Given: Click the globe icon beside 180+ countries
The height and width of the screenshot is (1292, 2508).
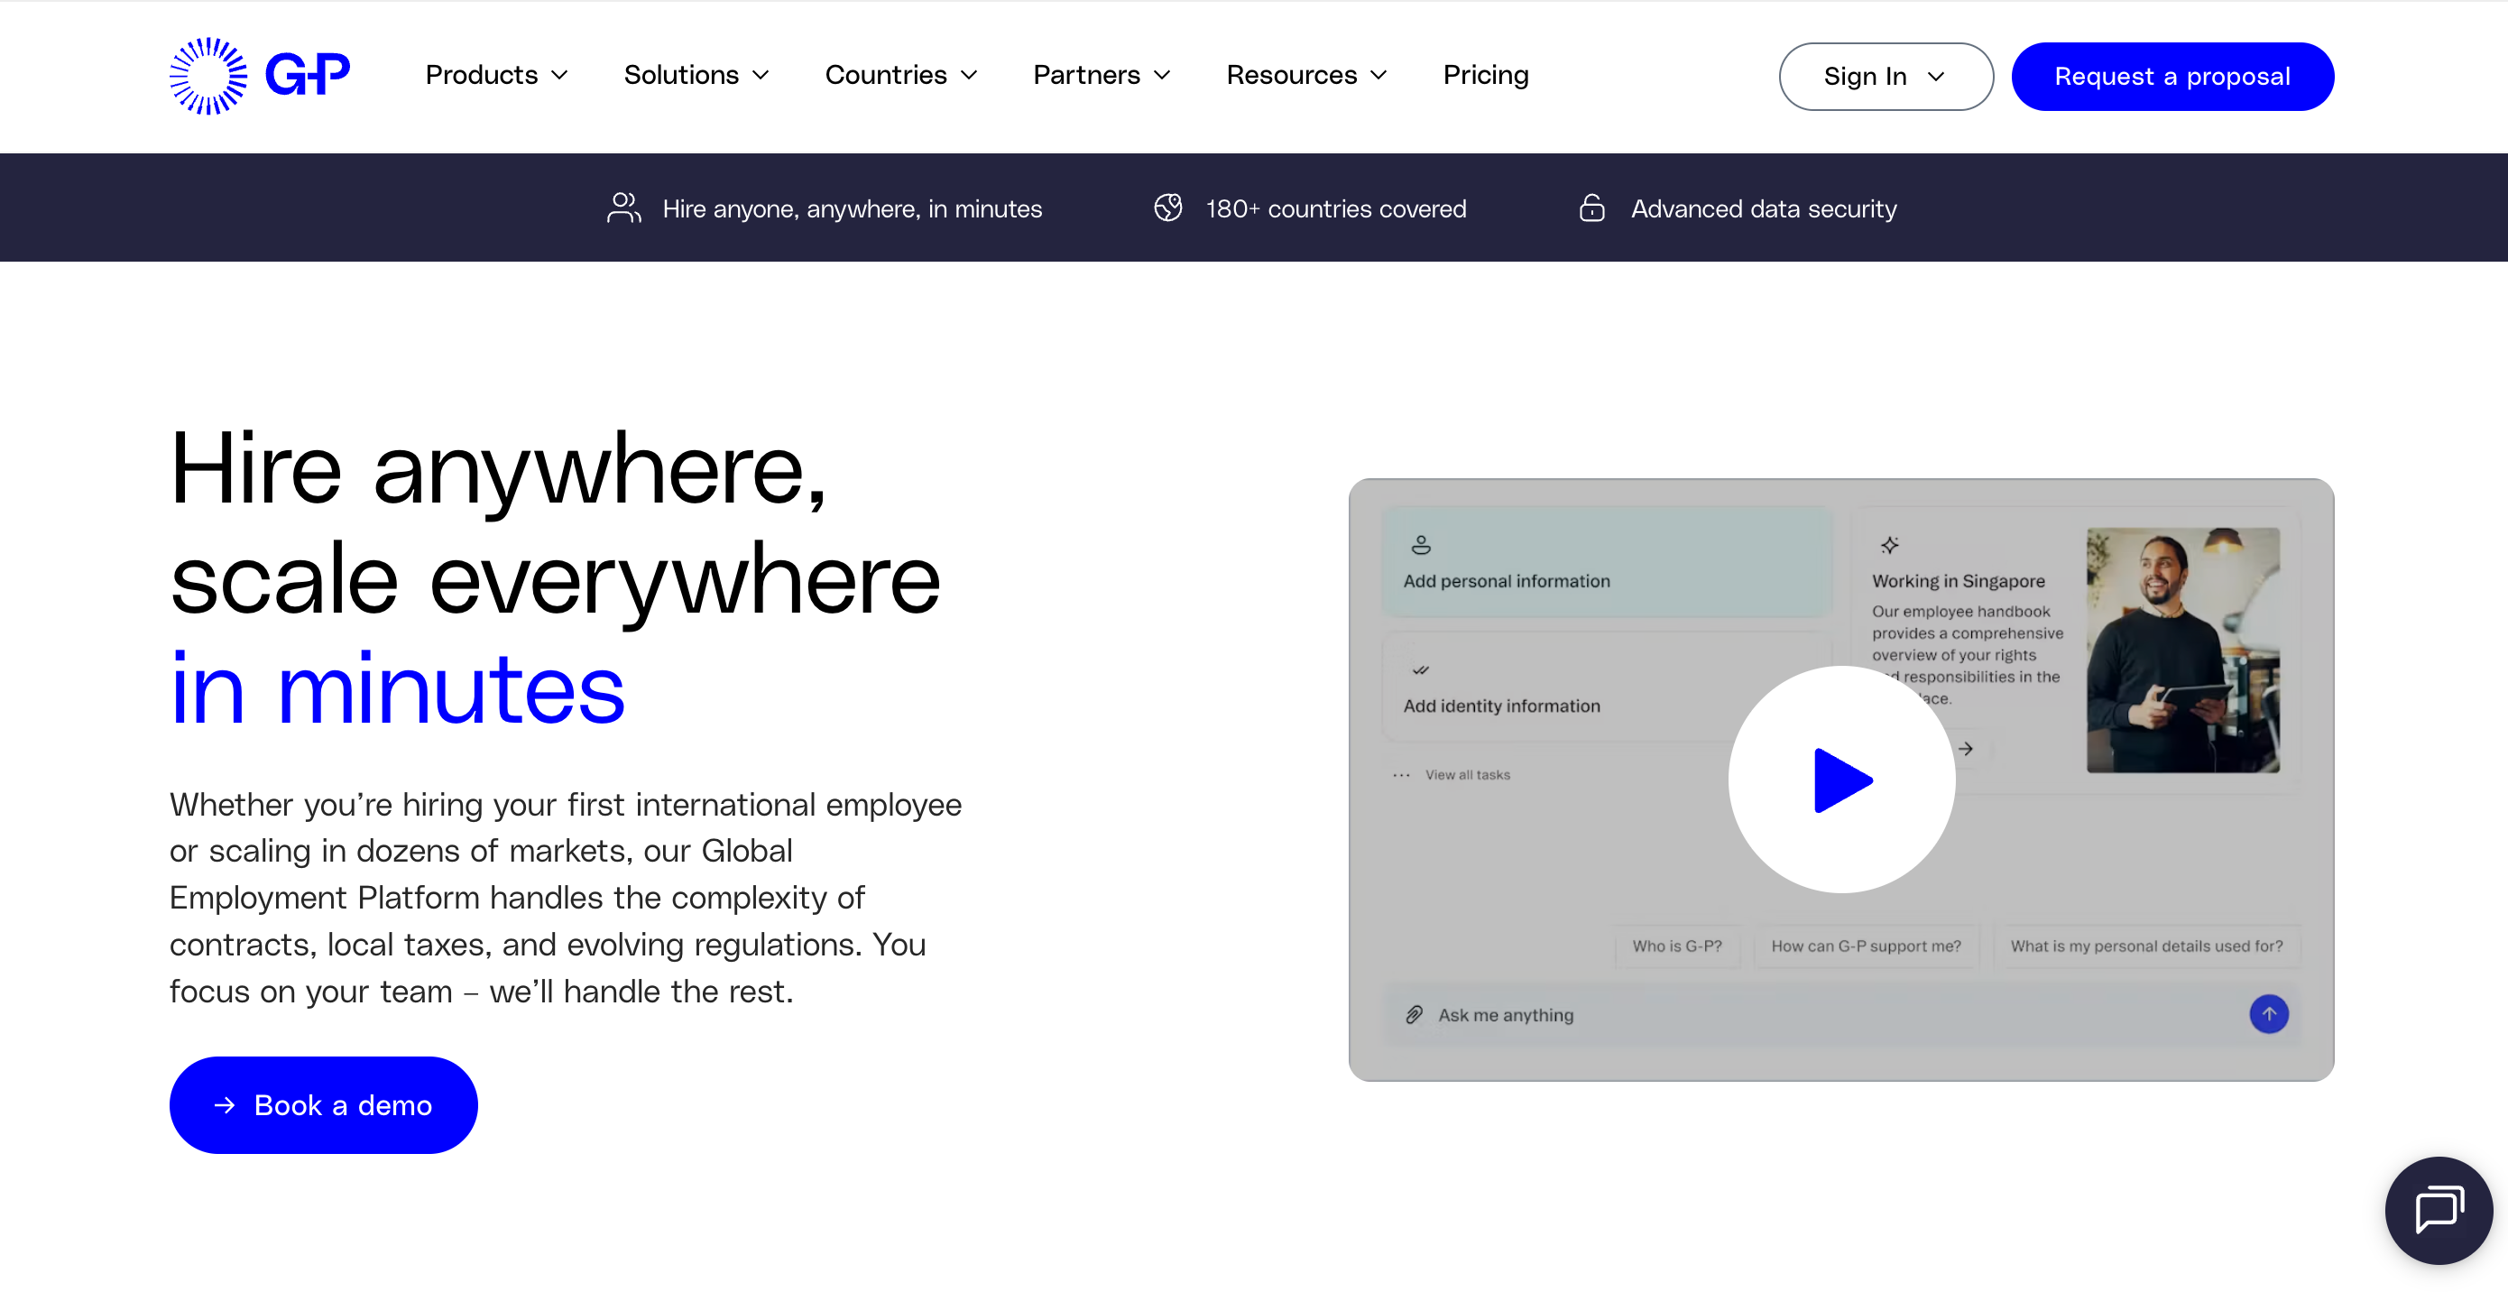Looking at the screenshot, I should click(1168, 208).
